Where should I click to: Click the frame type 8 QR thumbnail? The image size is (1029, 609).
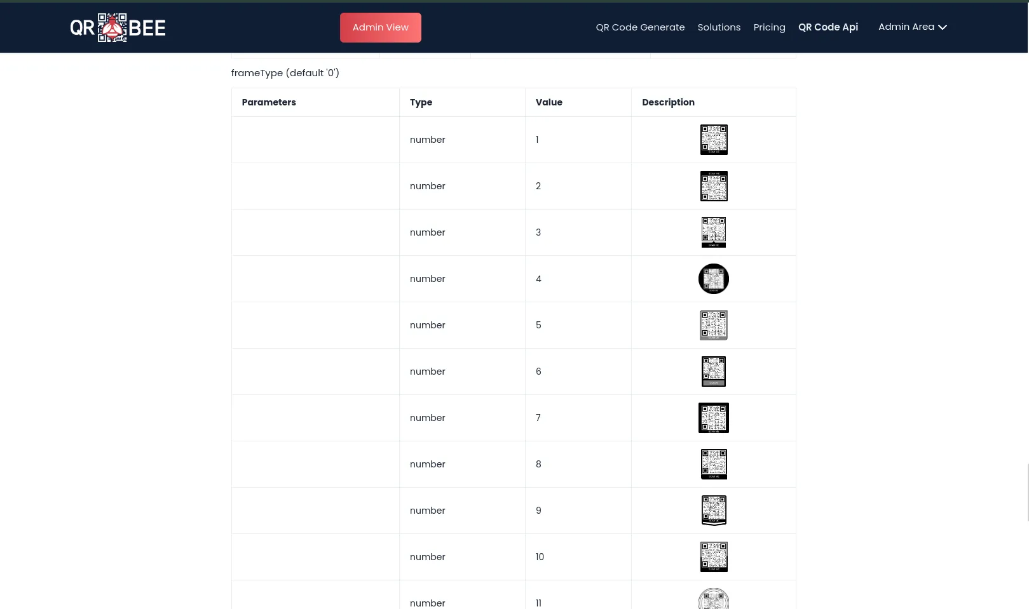tap(713, 464)
